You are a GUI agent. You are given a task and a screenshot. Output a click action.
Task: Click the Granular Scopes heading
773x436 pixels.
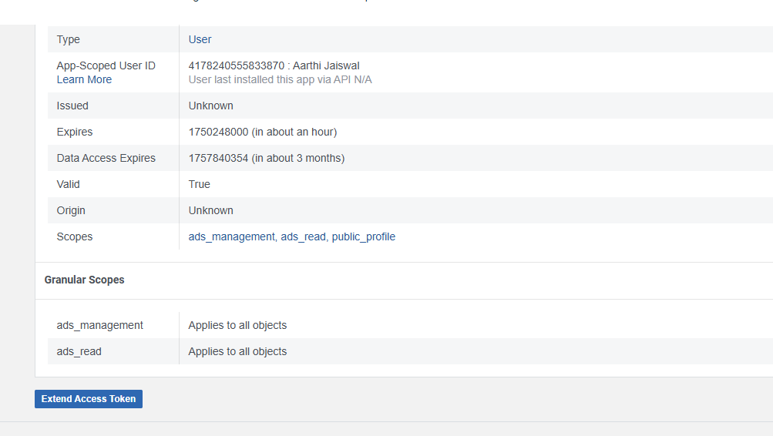pyautogui.click(x=84, y=280)
